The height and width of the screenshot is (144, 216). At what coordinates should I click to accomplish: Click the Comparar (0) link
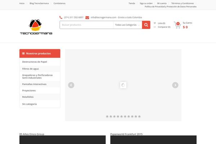164,27
